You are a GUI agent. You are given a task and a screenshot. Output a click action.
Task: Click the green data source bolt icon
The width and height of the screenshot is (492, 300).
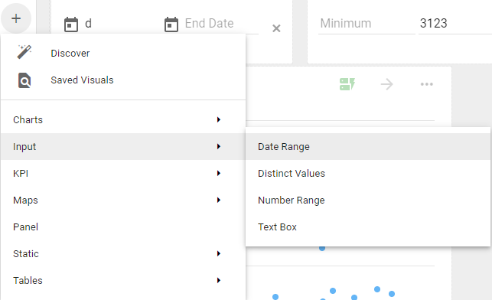coord(347,84)
